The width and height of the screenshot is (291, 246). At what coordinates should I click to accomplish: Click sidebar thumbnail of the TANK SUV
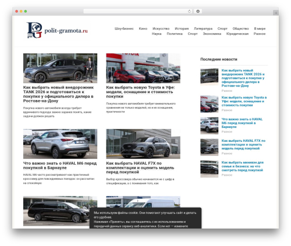click(x=210, y=77)
